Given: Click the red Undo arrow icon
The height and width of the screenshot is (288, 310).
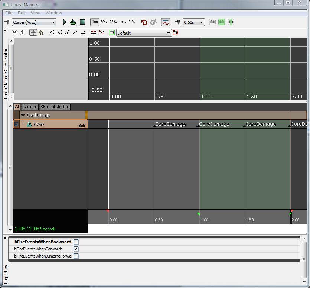Looking at the screenshot, I should coord(144,22).
